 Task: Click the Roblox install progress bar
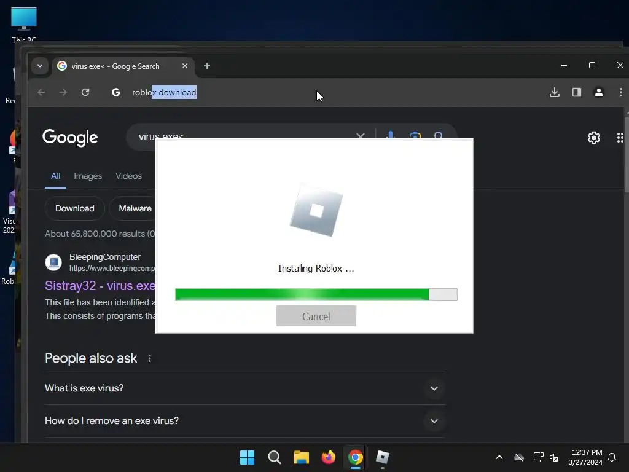click(x=316, y=294)
